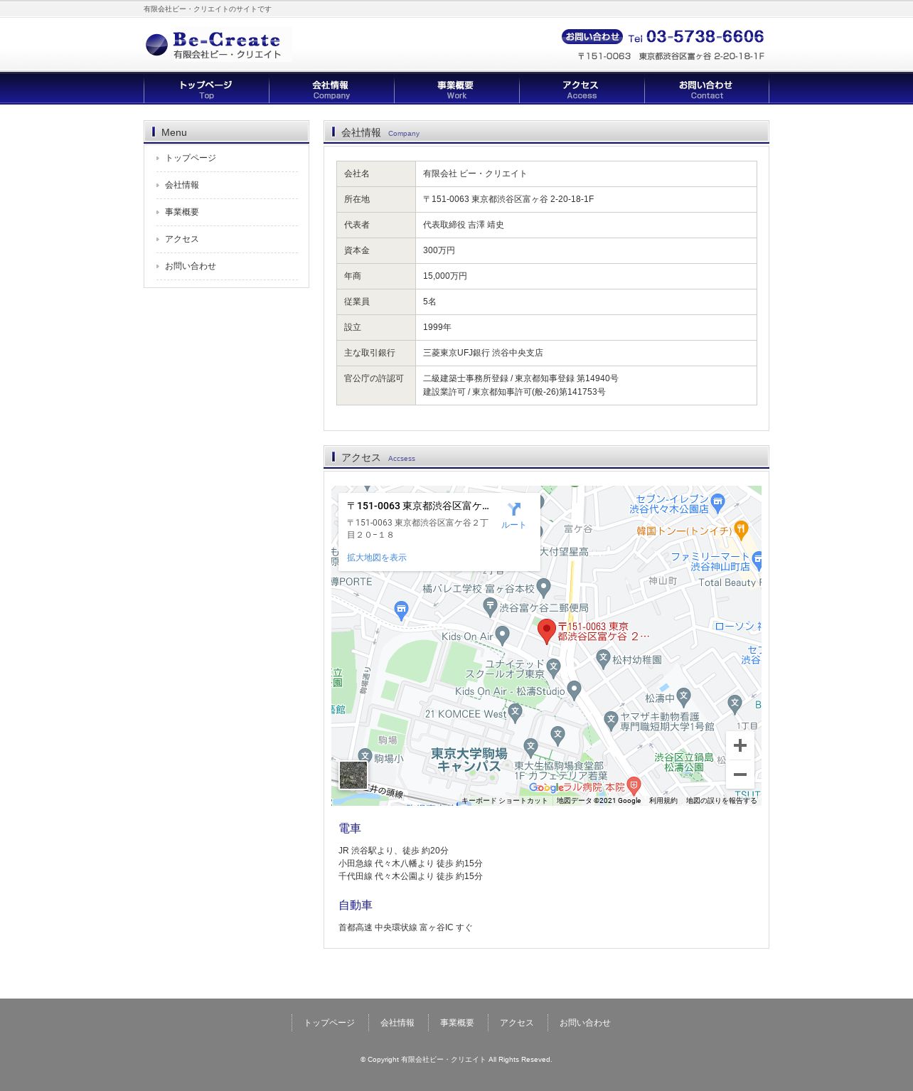Open キーボード ショートカット on the map
Screen dimensions: 913x1091
[505, 801]
